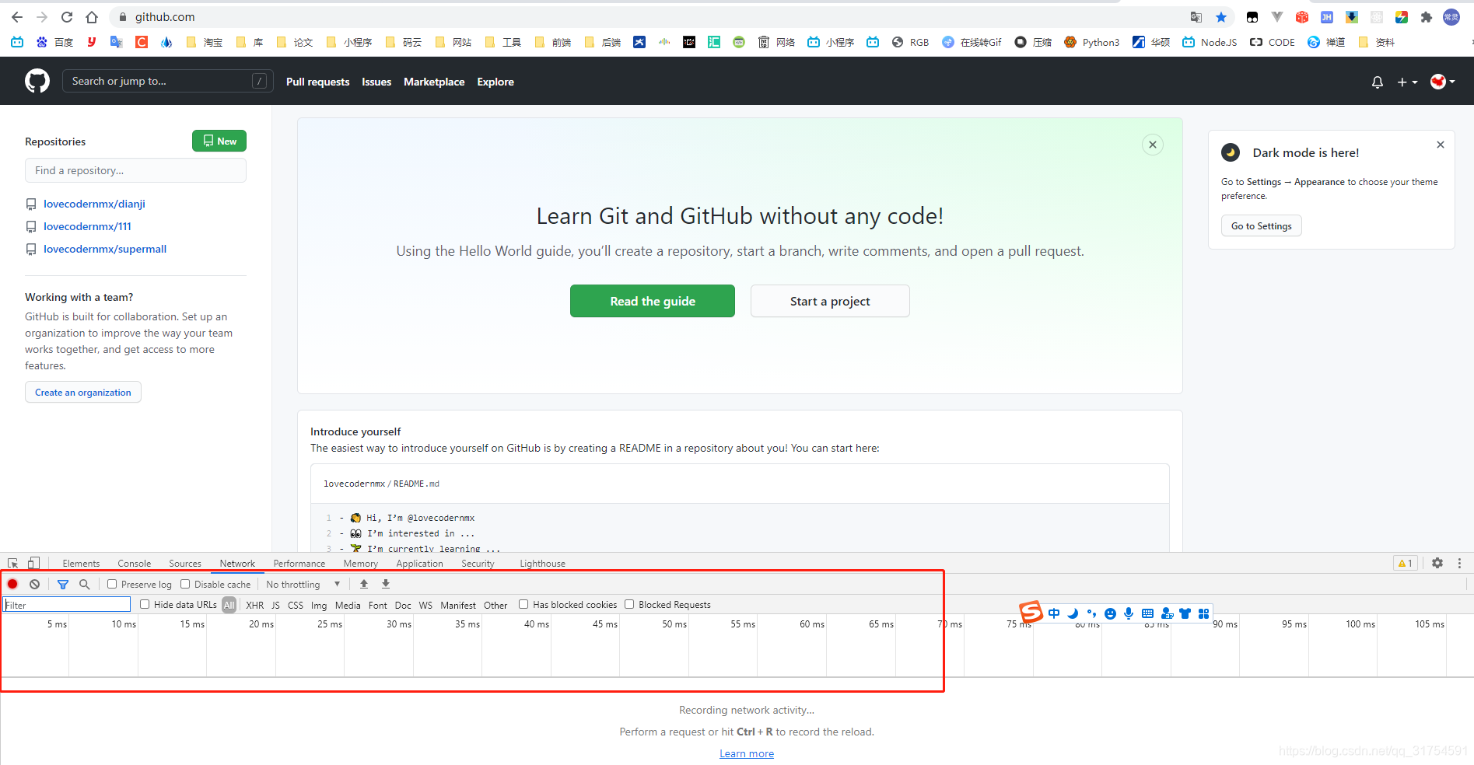Click Go to Settings button
This screenshot has height=765, width=1474.
(1261, 225)
